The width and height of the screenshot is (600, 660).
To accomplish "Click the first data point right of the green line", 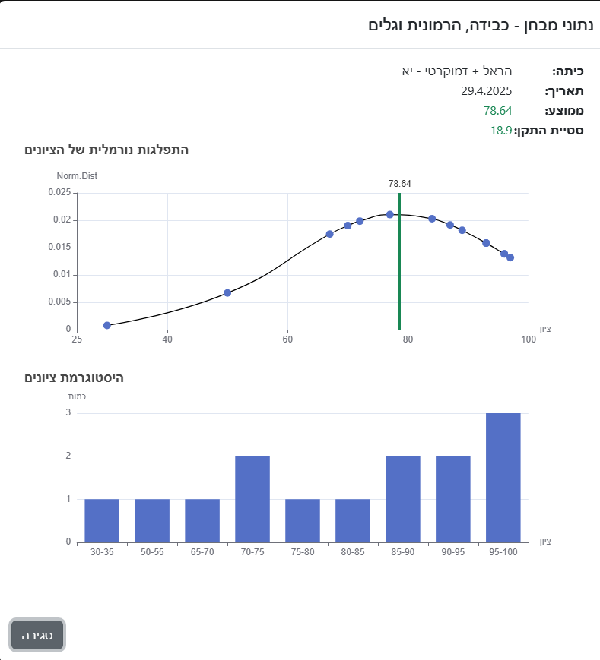I will click(432, 219).
